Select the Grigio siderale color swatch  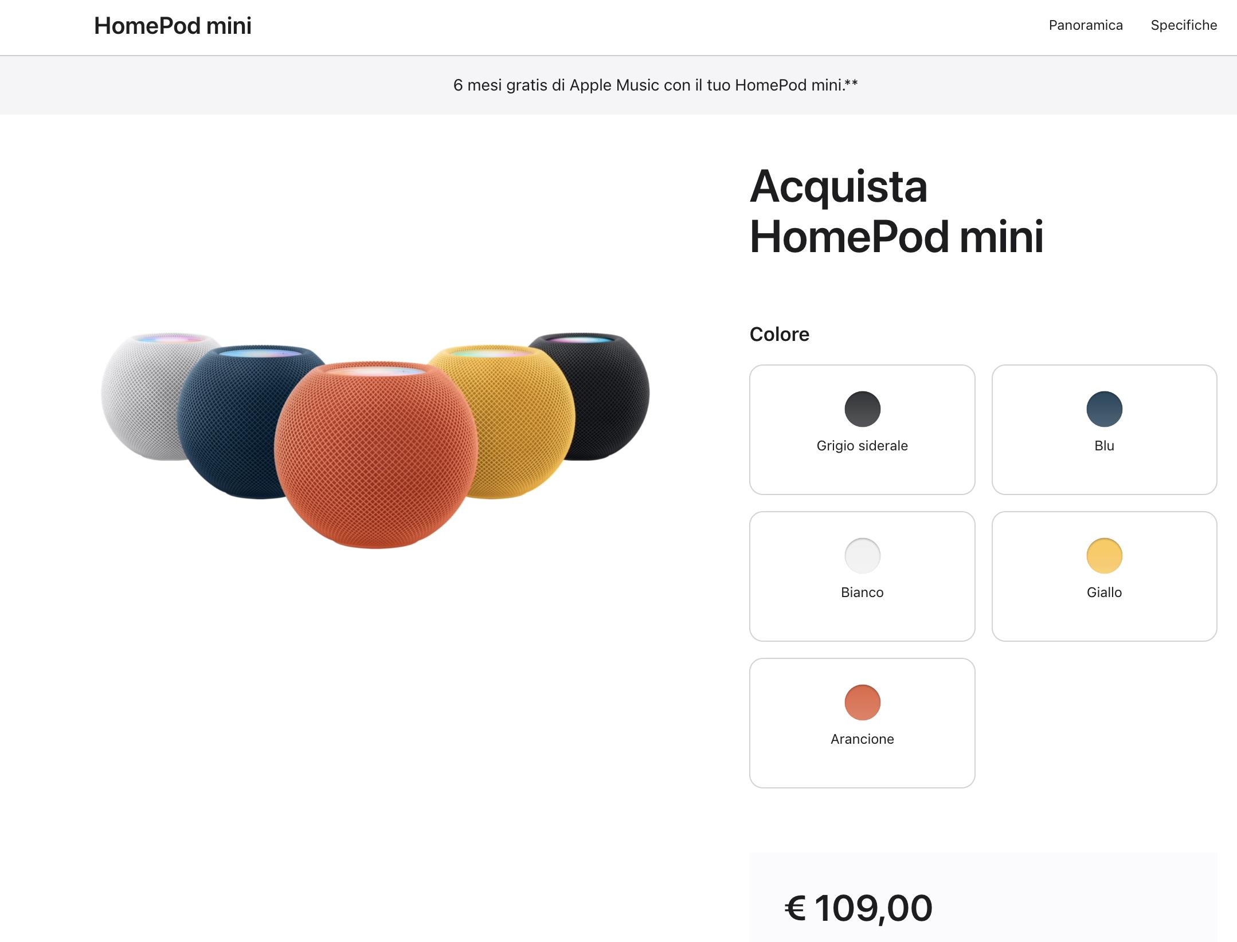coord(862,409)
